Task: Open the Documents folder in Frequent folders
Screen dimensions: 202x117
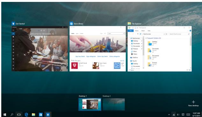Action: 153,57
